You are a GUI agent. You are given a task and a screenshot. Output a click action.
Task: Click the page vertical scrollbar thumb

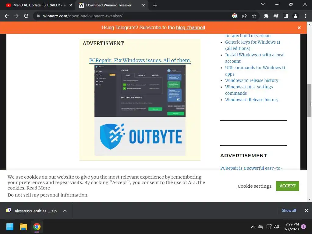(x=309, y=101)
